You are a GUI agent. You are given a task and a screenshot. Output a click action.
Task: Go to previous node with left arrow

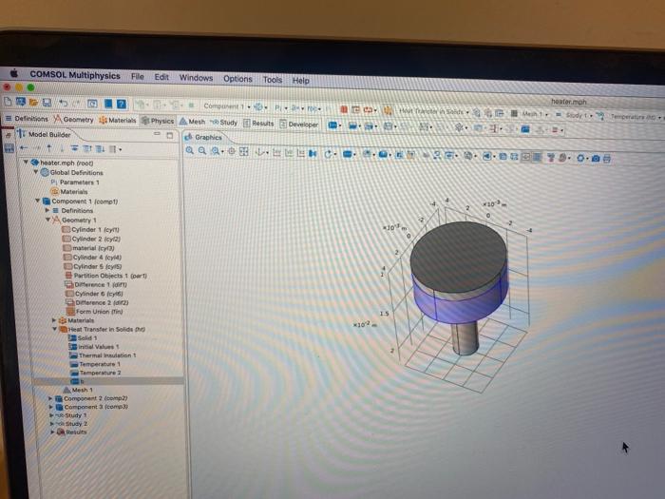(24, 147)
